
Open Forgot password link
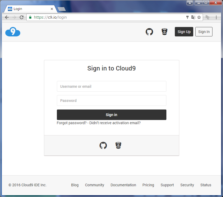pos(72,123)
